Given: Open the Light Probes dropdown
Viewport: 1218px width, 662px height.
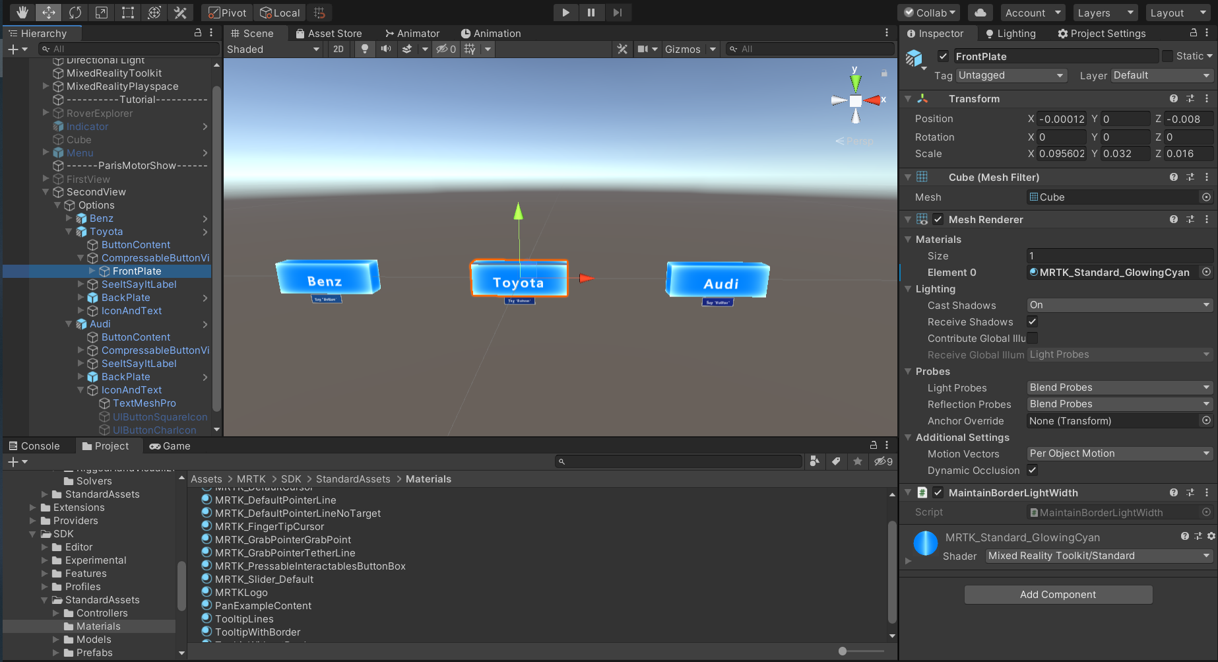Looking at the screenshot, I should [1120, 387].
